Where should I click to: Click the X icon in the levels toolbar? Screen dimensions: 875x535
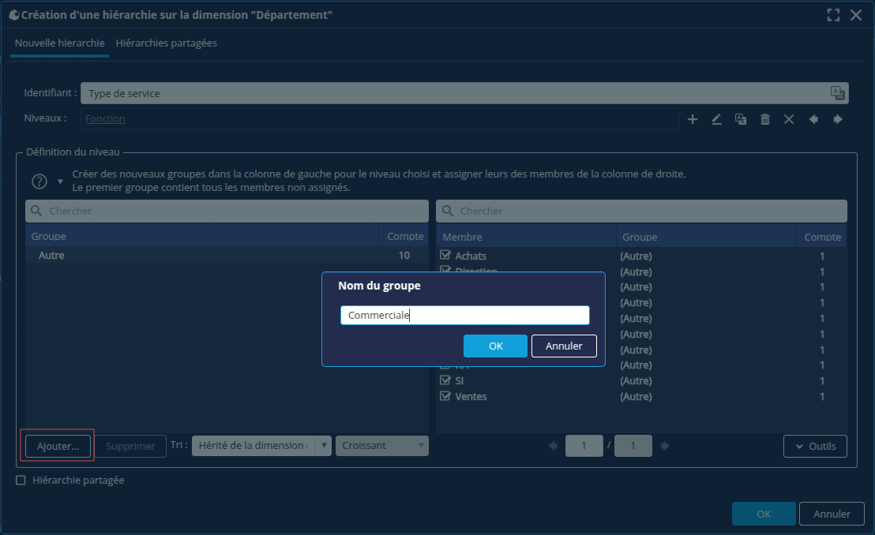789,119
